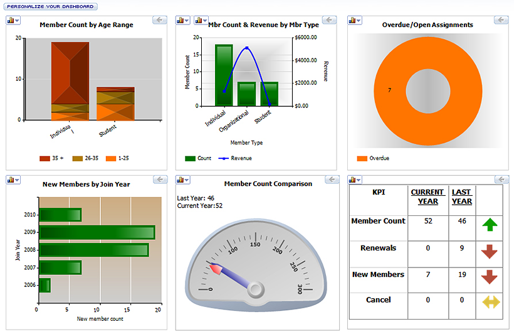
Task: Open chart type dropdown for Member Count by Age Range
Action: tap(13, 20)
